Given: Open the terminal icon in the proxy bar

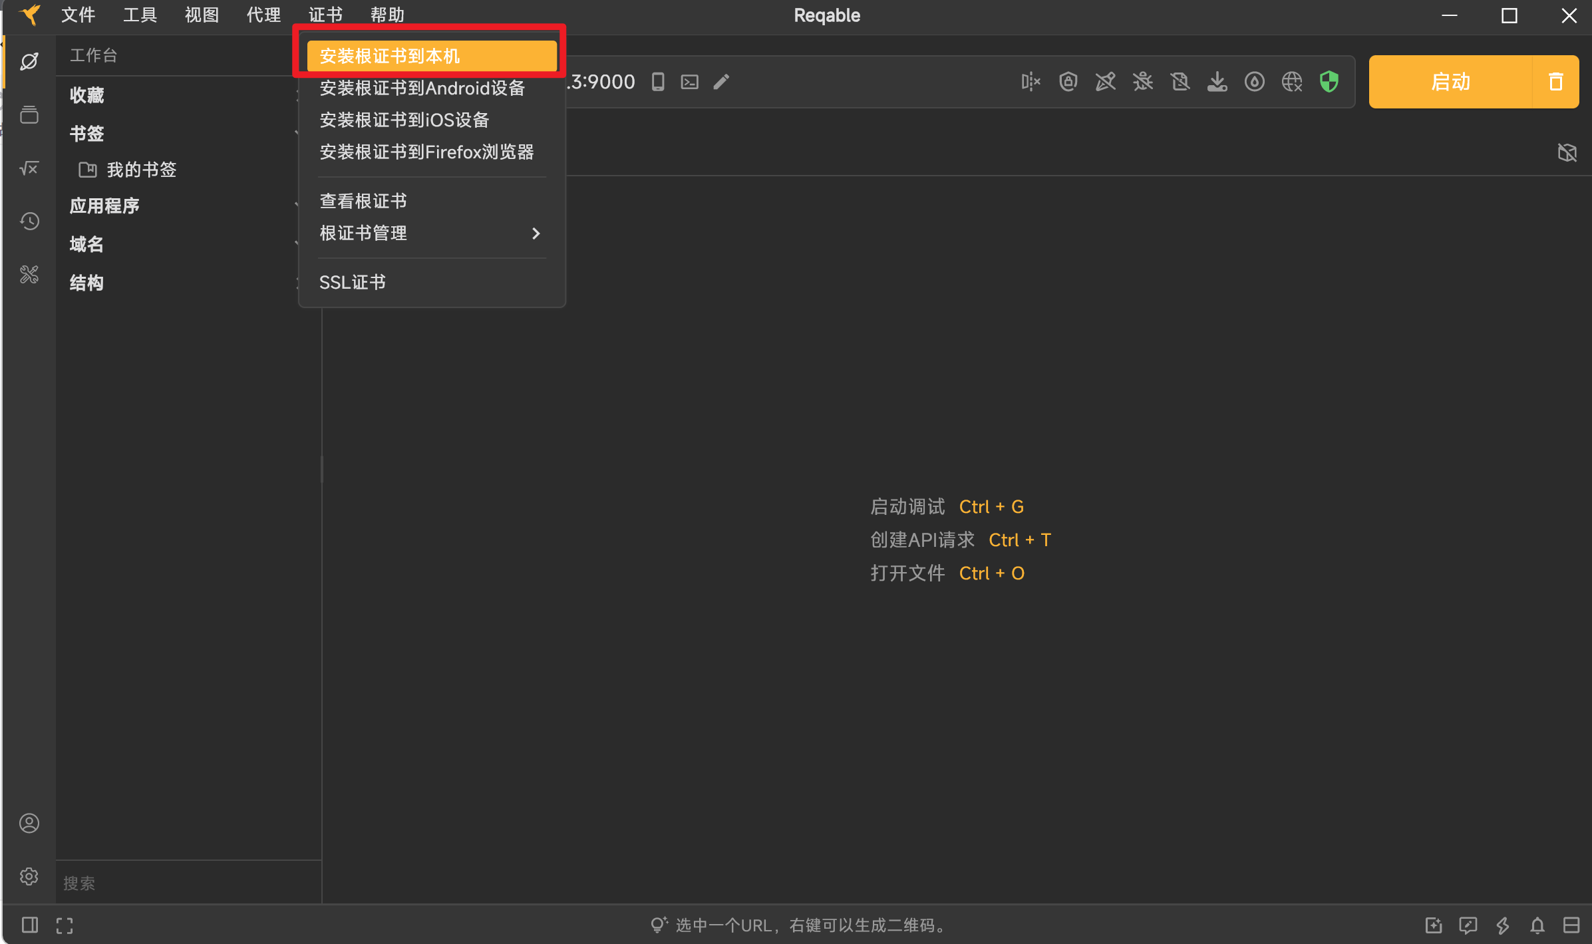Looking at the screenshot, I should point(689,81).
